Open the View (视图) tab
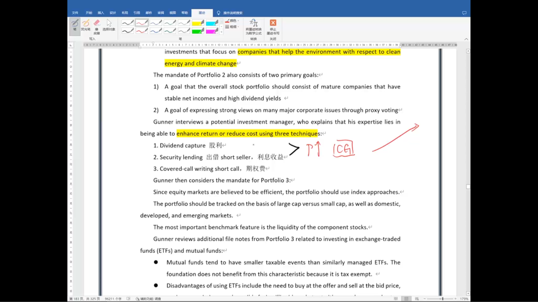The height and width of the screenshot is (302, 538). pos(172,13)
